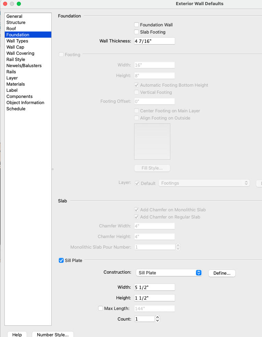Image resolution: width=262 pixels, height=337 pixels.
Task: Edit the Sill Plate Width field
Action: click(154, 287)
